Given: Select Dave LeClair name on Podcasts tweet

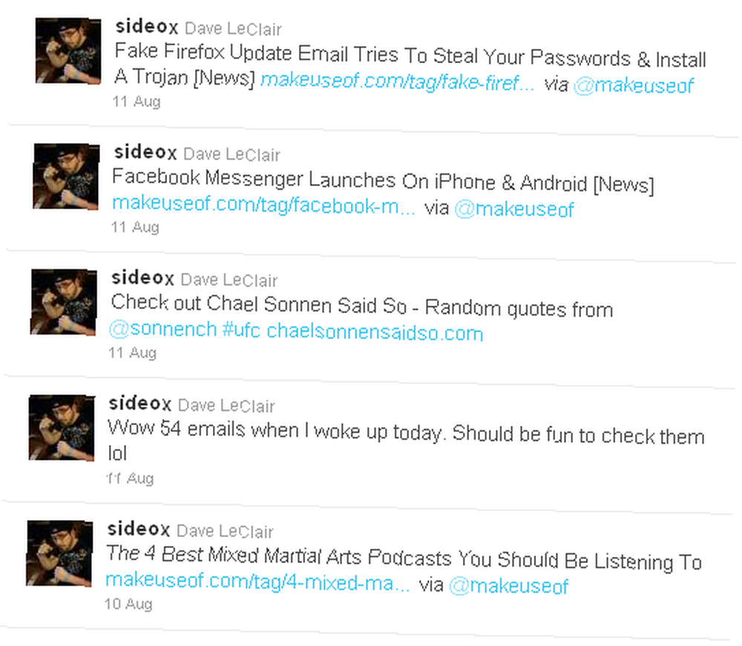Looking at the screenshot, I should click(225, 532).
